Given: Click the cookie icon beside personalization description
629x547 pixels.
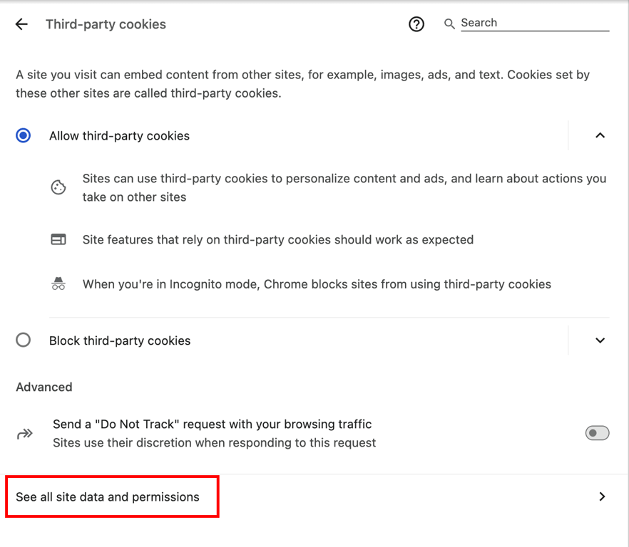Looking at the screenshot, I should click(58, 187).
